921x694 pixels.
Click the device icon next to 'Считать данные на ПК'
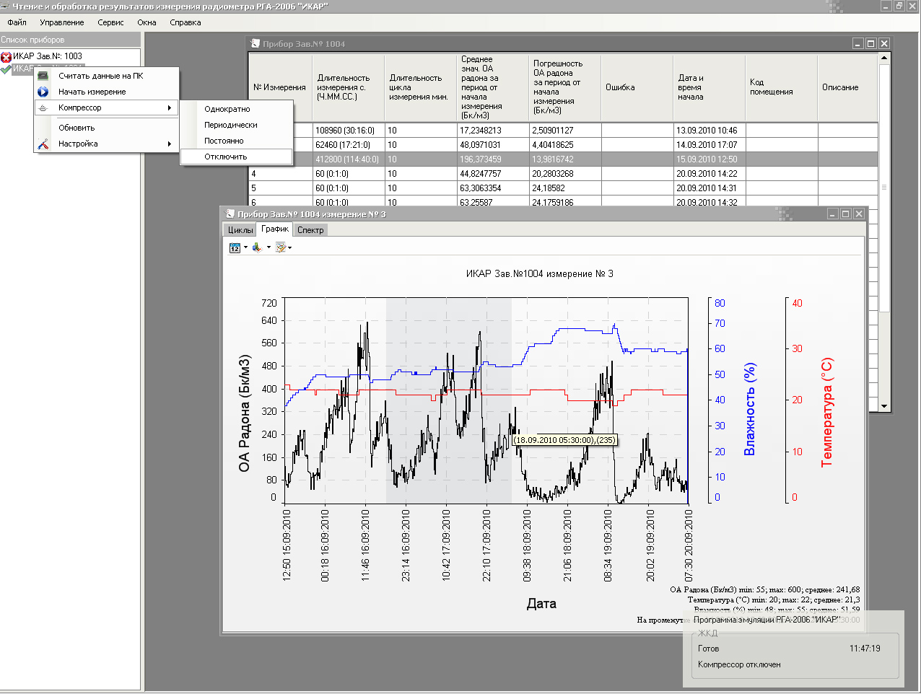(x=43, y=76)
